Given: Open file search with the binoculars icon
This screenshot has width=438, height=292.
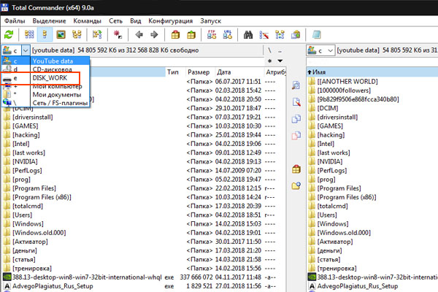Looking at the screenshot, I should coord(248,34).
